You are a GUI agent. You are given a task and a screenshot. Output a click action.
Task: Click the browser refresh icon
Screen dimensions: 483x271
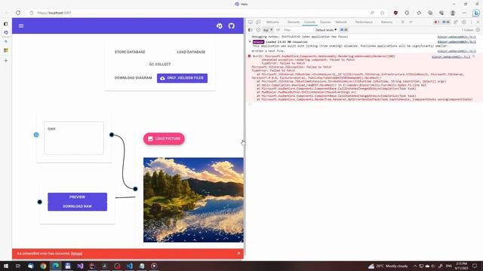(18, 13)
